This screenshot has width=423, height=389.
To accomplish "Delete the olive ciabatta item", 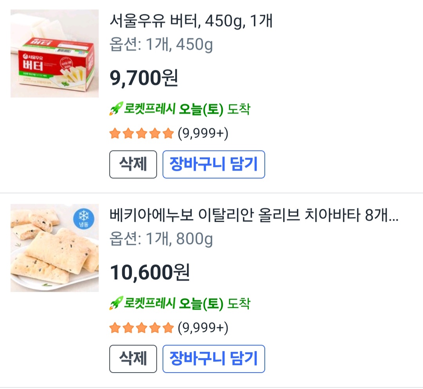I will point(133,358).
